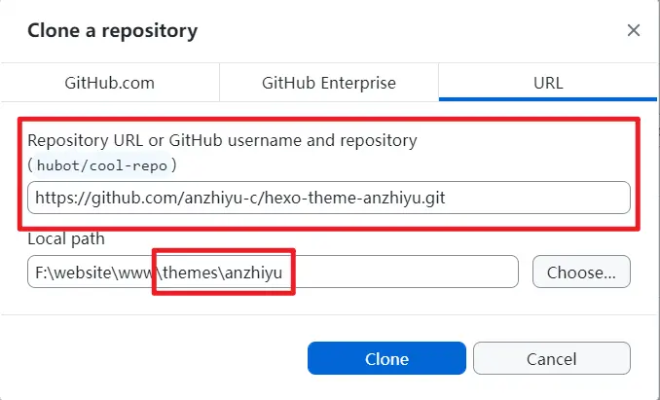Click the Clone a repository title
Screen dimensions: 660x400
pos(112,31)
